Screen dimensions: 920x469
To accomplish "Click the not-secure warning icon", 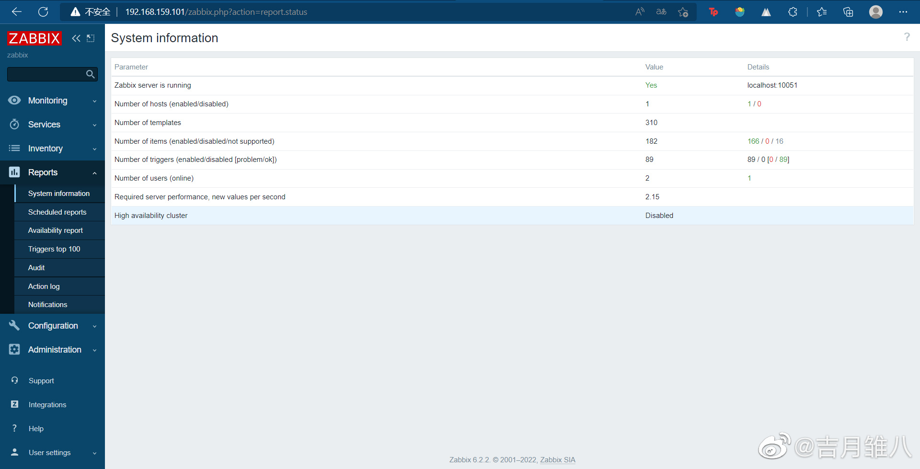I will (x=75, y=12).
